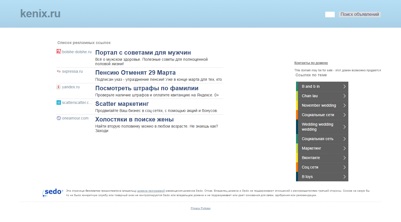Image resolution: width=401 pixels, height=222 pixels.
Task: Open 'Портал с советами для мужчин' ad
Action: coord(143,53)
